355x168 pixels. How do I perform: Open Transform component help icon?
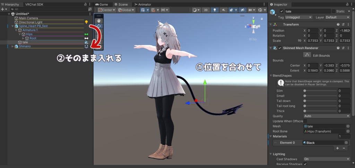pyautogui.click(x=338, y=24)
